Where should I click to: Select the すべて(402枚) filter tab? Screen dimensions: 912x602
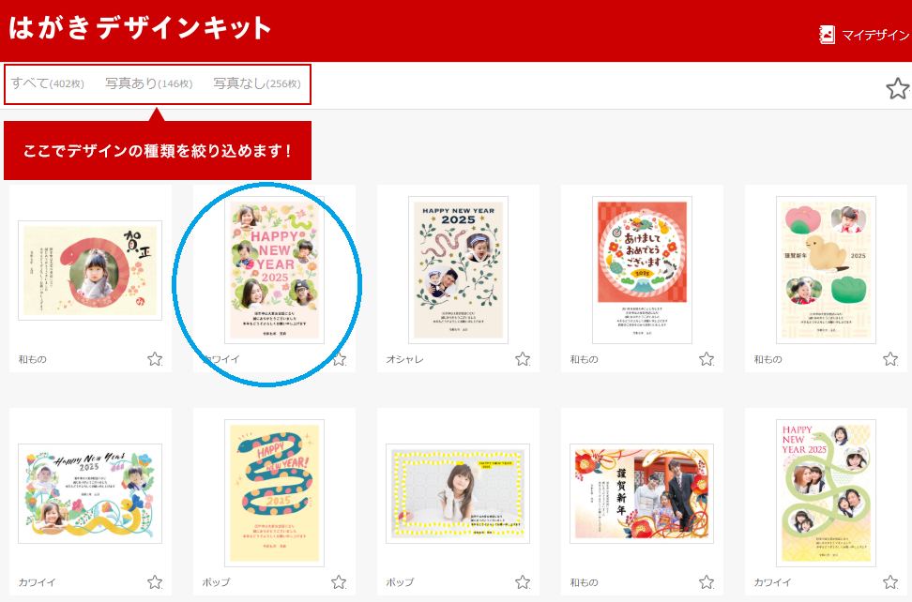(48, 83)
